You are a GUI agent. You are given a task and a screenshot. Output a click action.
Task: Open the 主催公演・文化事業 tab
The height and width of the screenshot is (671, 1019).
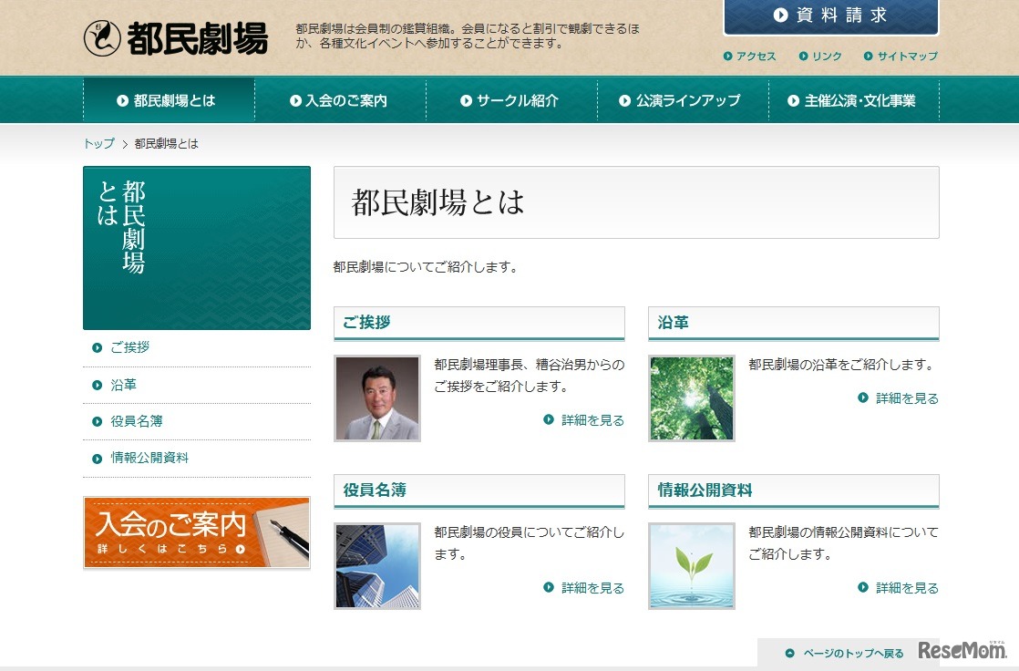coord(855,99)
